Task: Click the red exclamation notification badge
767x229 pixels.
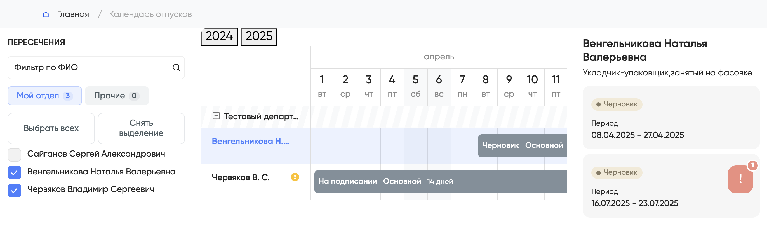Action: [x=740, y=179]
